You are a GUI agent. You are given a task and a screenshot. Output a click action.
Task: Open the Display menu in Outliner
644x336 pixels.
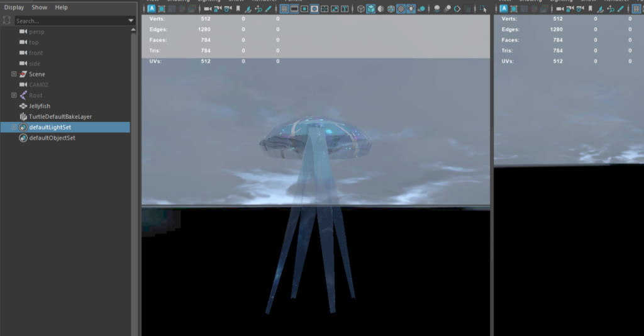pos(14,8)
